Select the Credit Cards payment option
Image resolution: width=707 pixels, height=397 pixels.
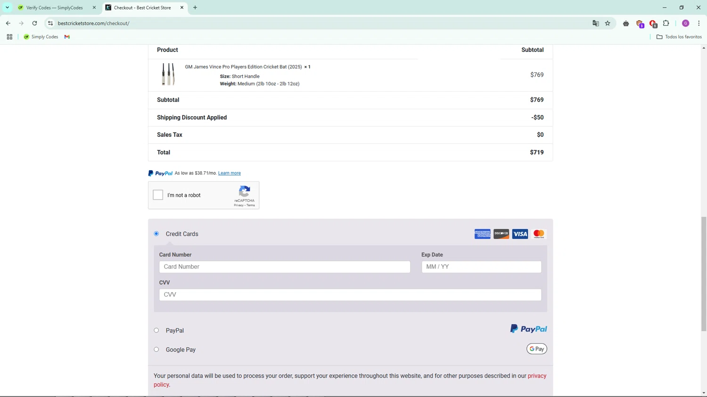(x=156, y=234)
